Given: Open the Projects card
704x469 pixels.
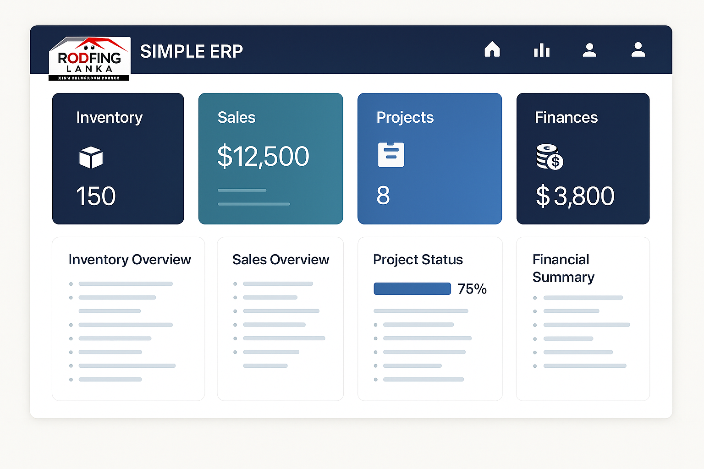Looking at the screenshot, I should pyautogui.click(x=429, y=158).
